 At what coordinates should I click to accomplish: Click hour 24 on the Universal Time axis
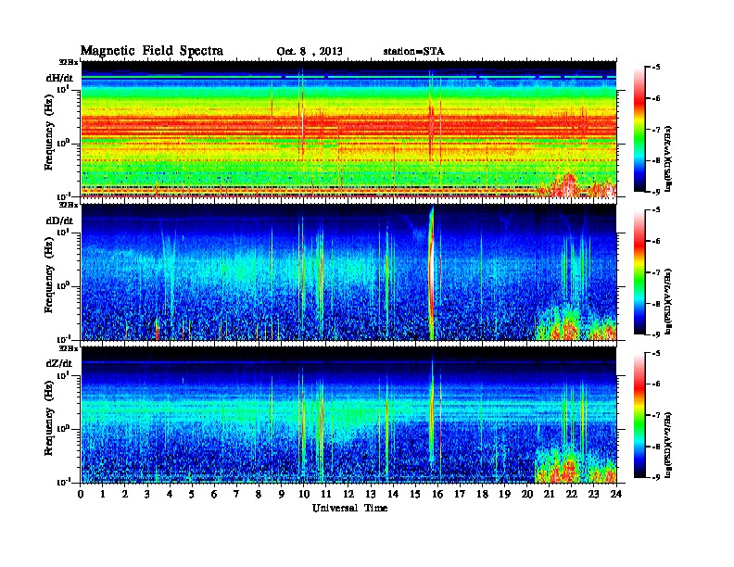click(616, 495)
